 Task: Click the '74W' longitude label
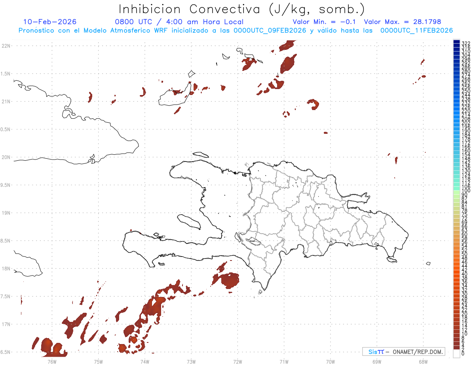(x=145, y=361)
